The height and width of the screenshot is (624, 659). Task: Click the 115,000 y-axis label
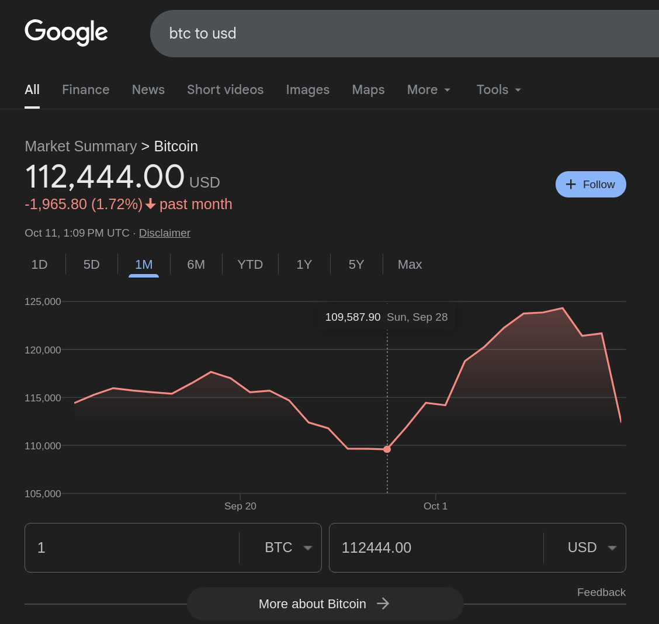tap(43, 398)
